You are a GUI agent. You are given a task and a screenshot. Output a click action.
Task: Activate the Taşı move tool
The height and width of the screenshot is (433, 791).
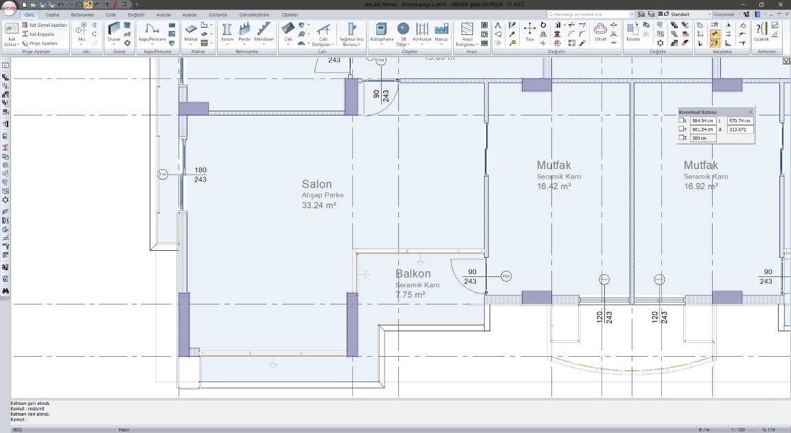(x=530, y=31)
